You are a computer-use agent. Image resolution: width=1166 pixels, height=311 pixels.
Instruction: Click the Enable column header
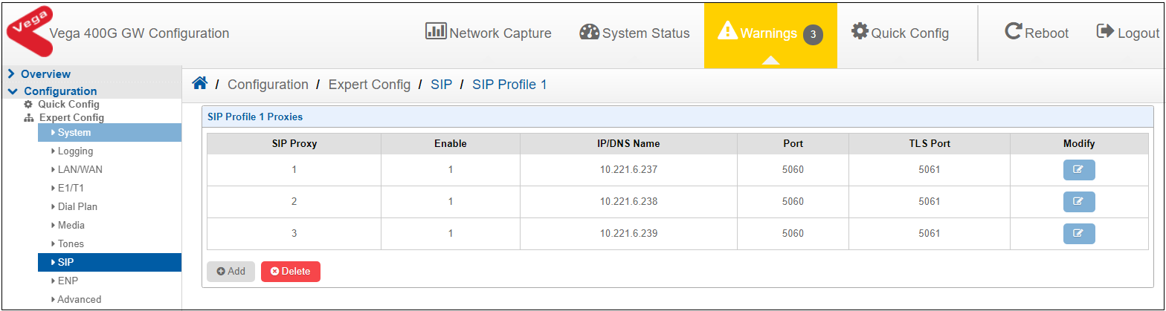click(450, 144)
